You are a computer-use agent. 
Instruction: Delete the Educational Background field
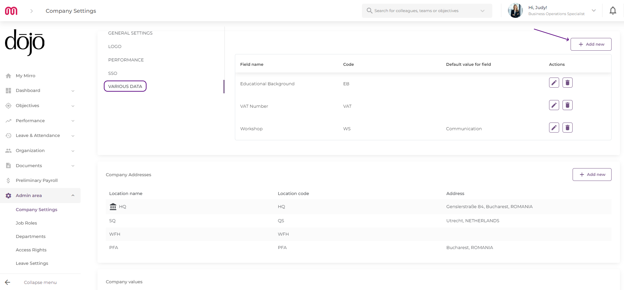tap(568, 83)
